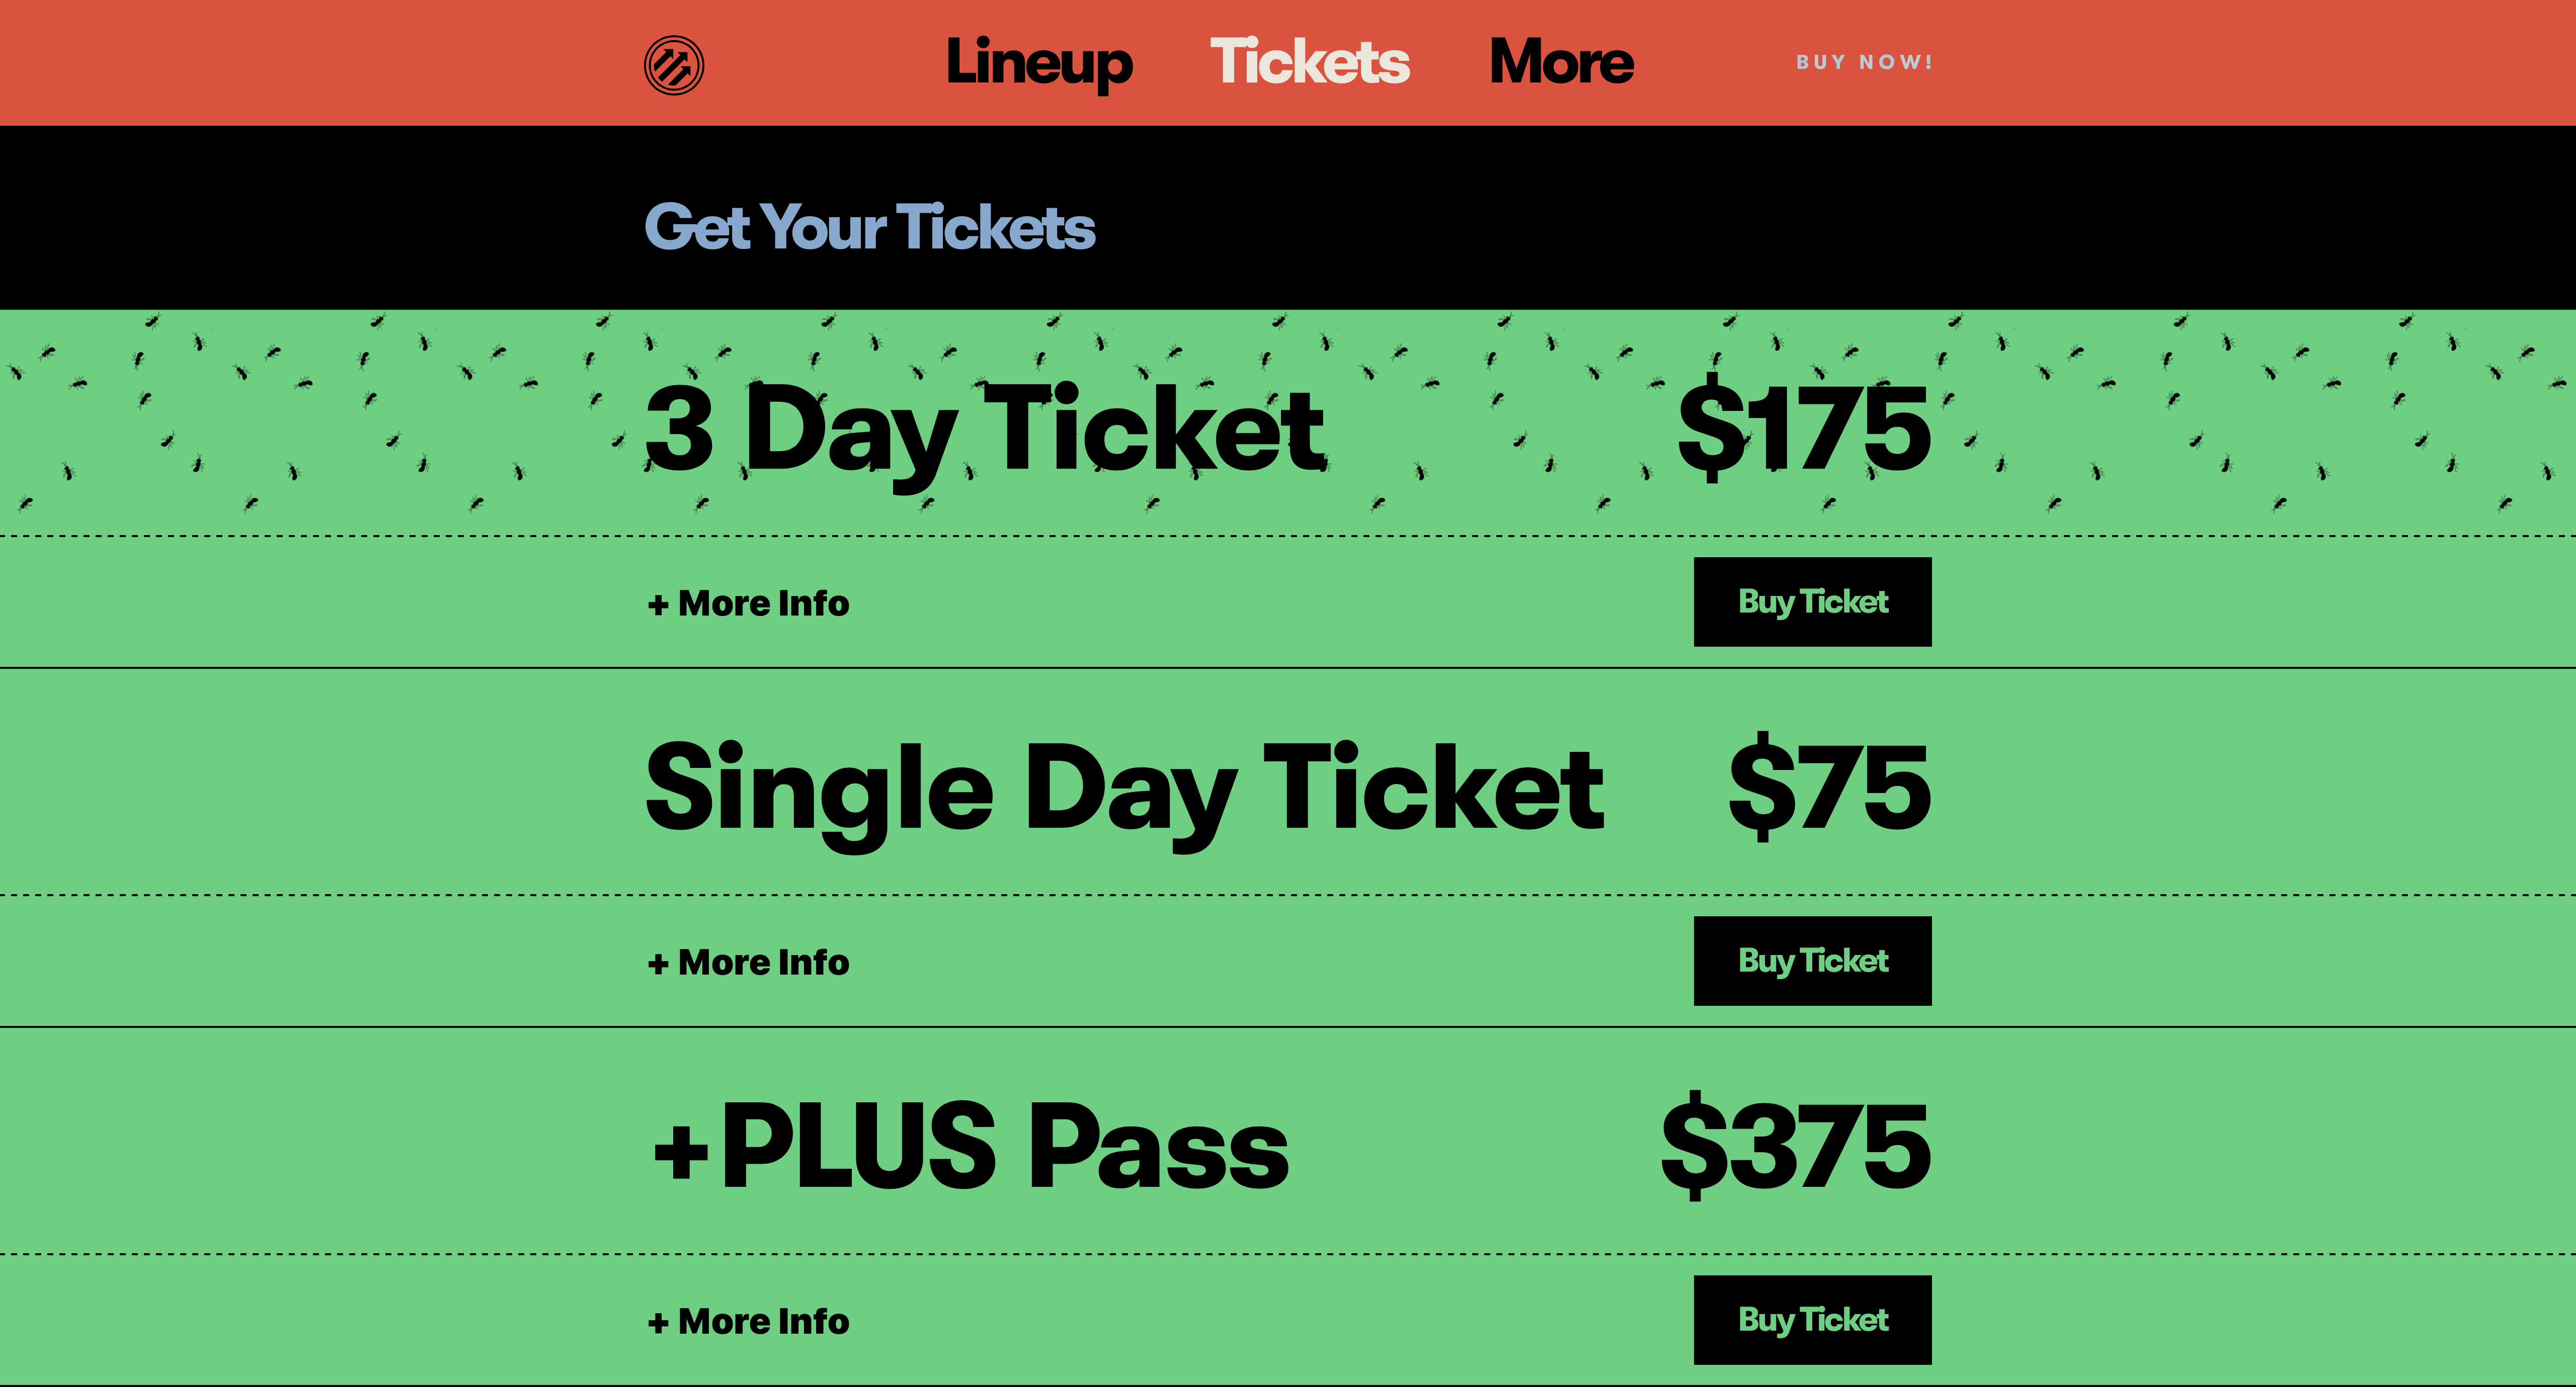Click the plus sign in +PLUS Pass heading
Screen dimensions: 2576x1387
tap(681, 1151)
